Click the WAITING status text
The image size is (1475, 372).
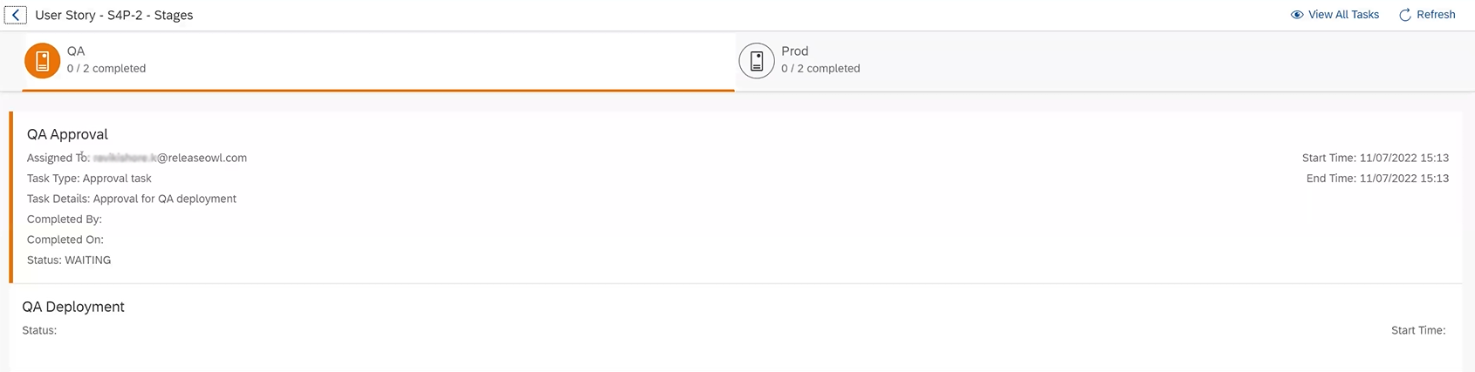86,260
